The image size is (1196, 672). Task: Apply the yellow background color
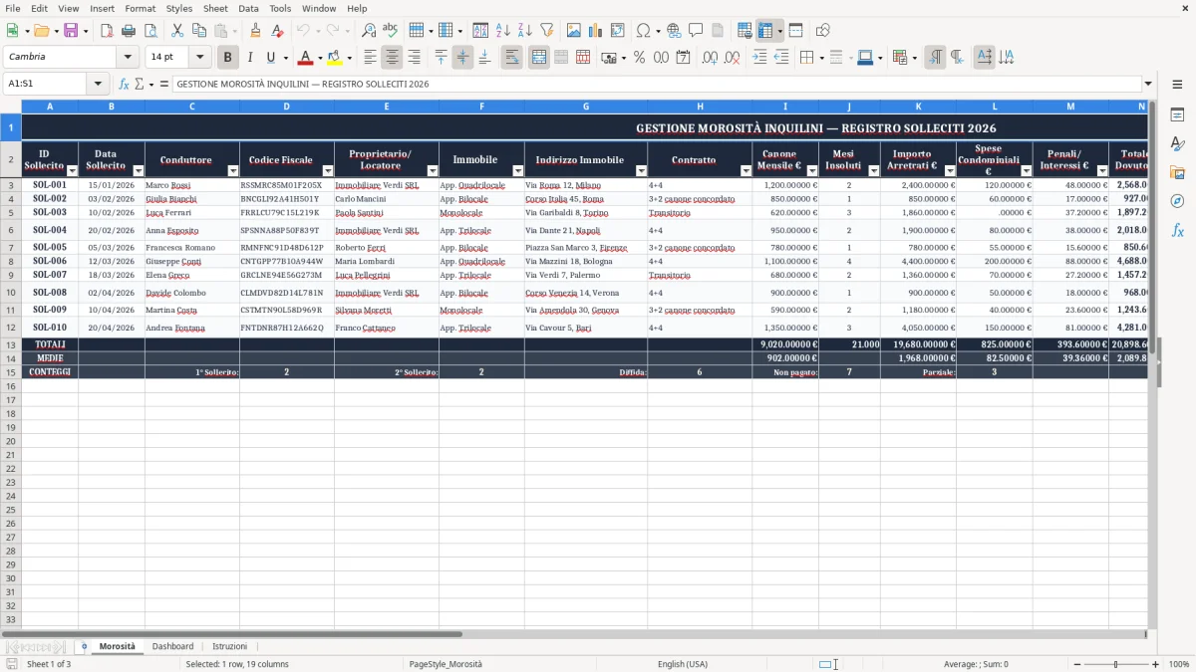point(335,58)
